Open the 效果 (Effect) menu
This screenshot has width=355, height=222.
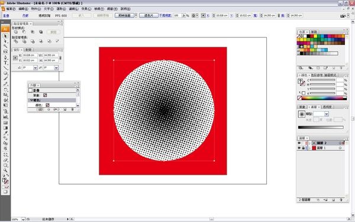(86, 9)
